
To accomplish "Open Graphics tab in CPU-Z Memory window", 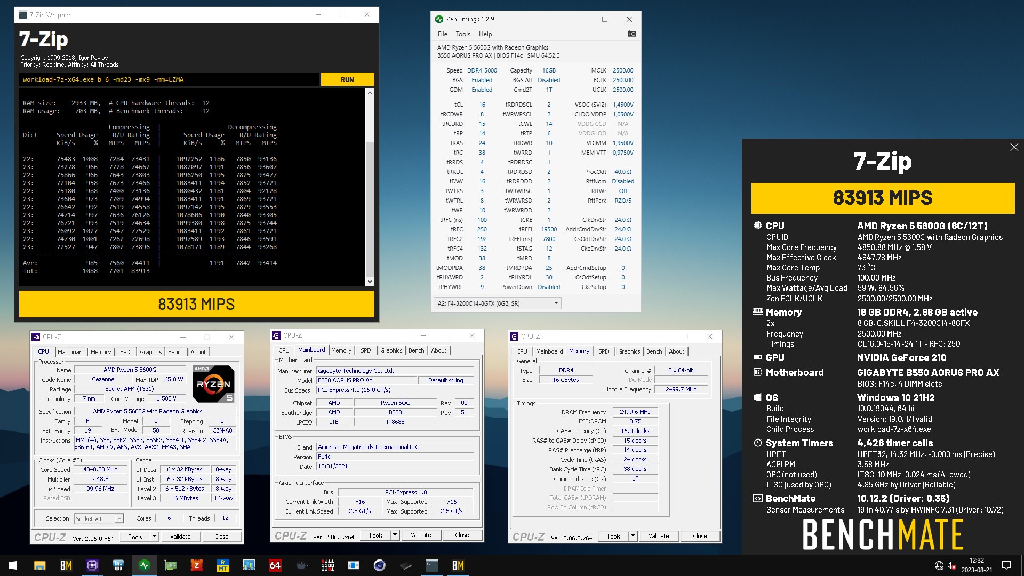I will point(629,351).
